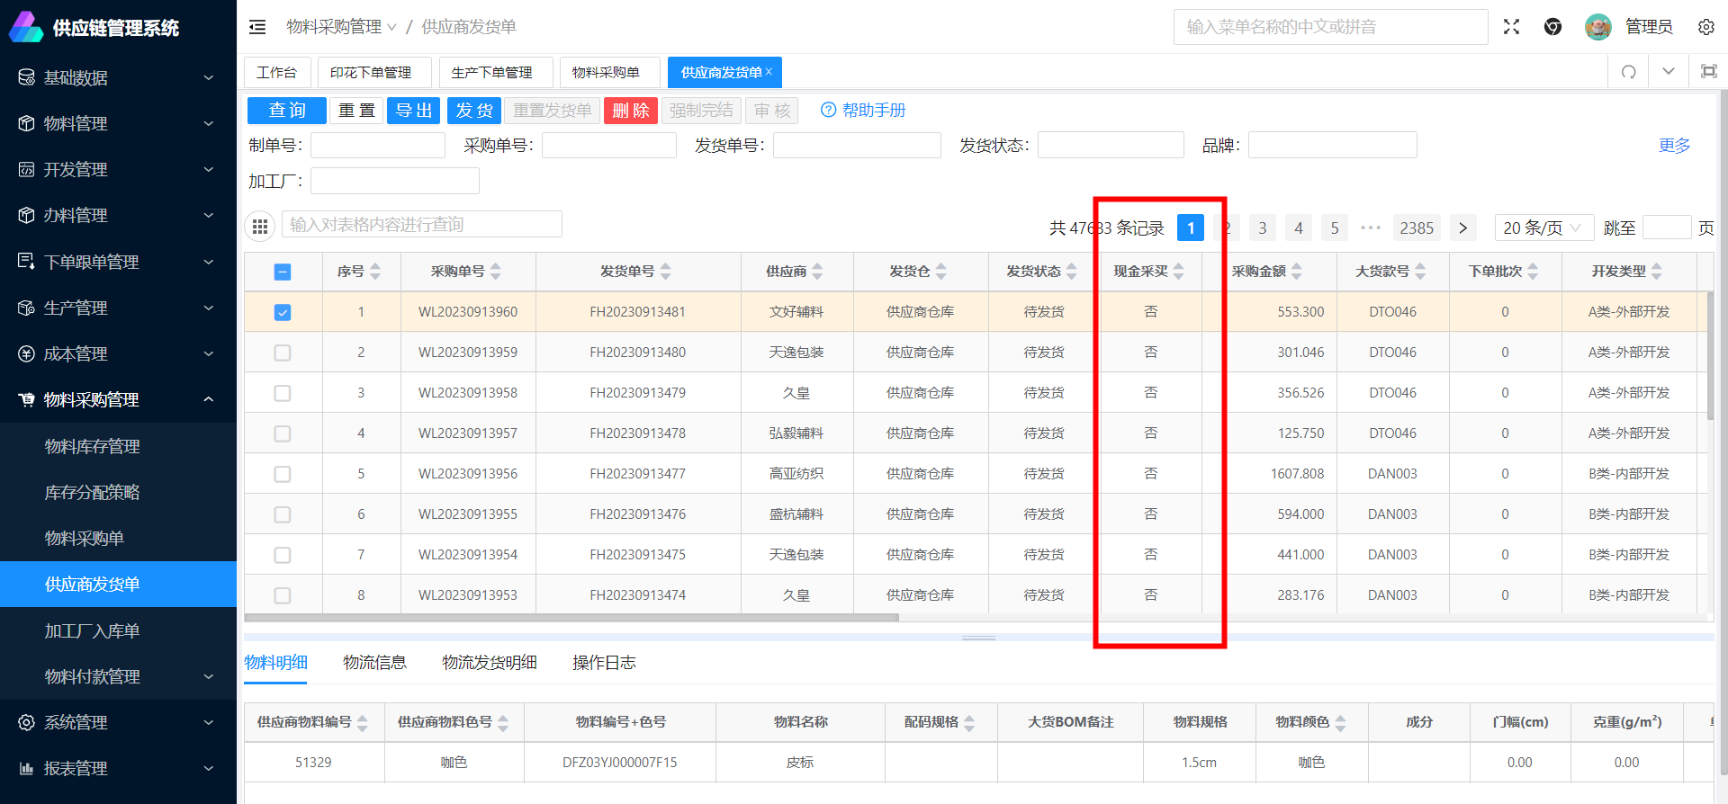The image size is (1728, 804).
Task: Check the row 3 checkbox
Action: (283, 393)
